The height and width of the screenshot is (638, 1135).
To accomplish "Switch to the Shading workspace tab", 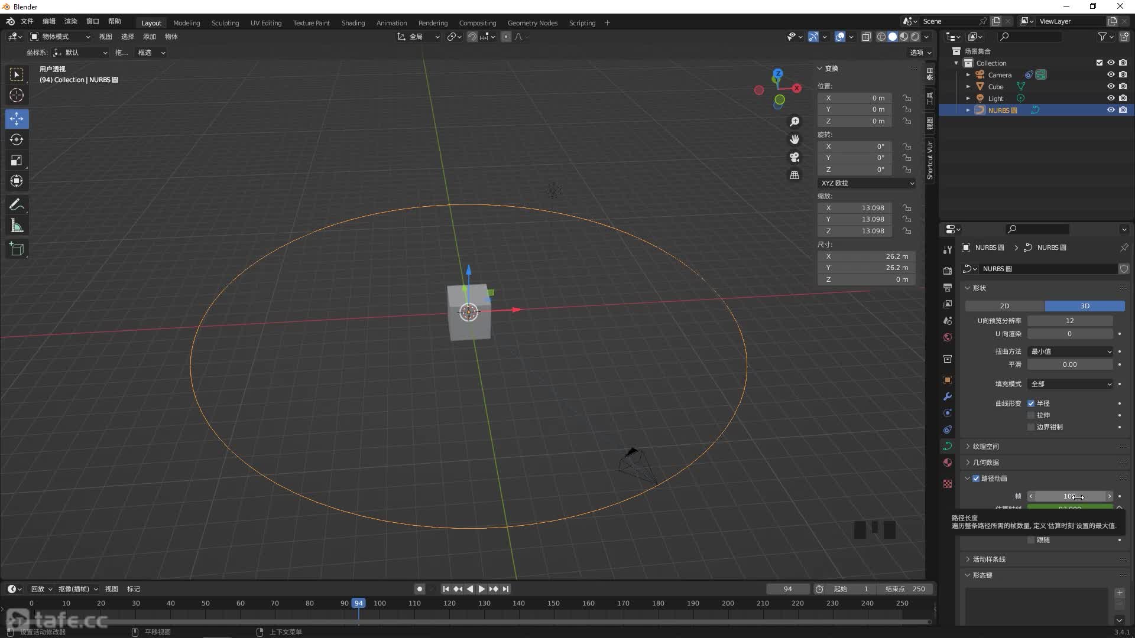I will pos(353,23).
